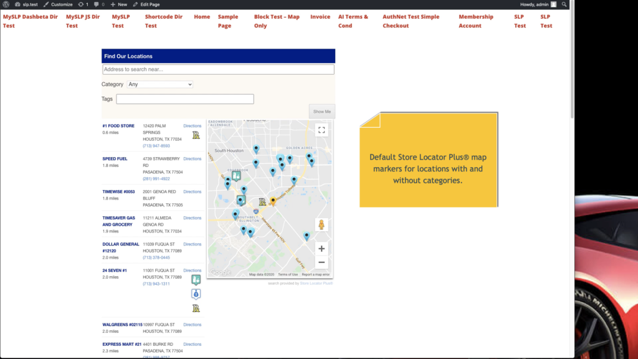Image resolution: width=638 pixels, height=359 pixels.
Task: Open the map Terms of Use link
Action: (288, 274)
